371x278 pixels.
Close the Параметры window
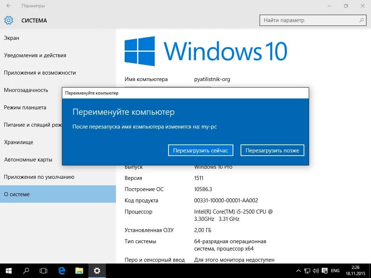click(x=362, y=6)
